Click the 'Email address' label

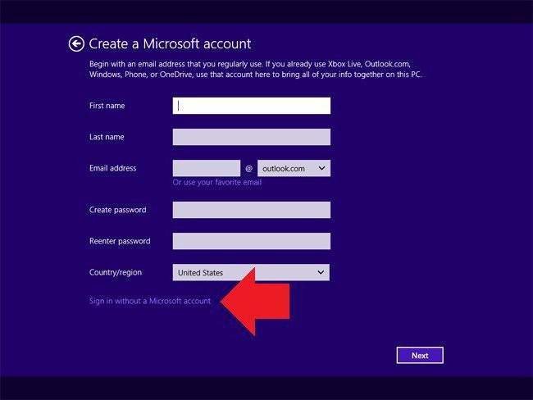click(113, 168)
